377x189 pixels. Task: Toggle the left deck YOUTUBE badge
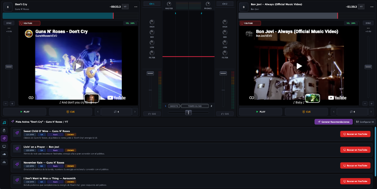pos(29,23)
